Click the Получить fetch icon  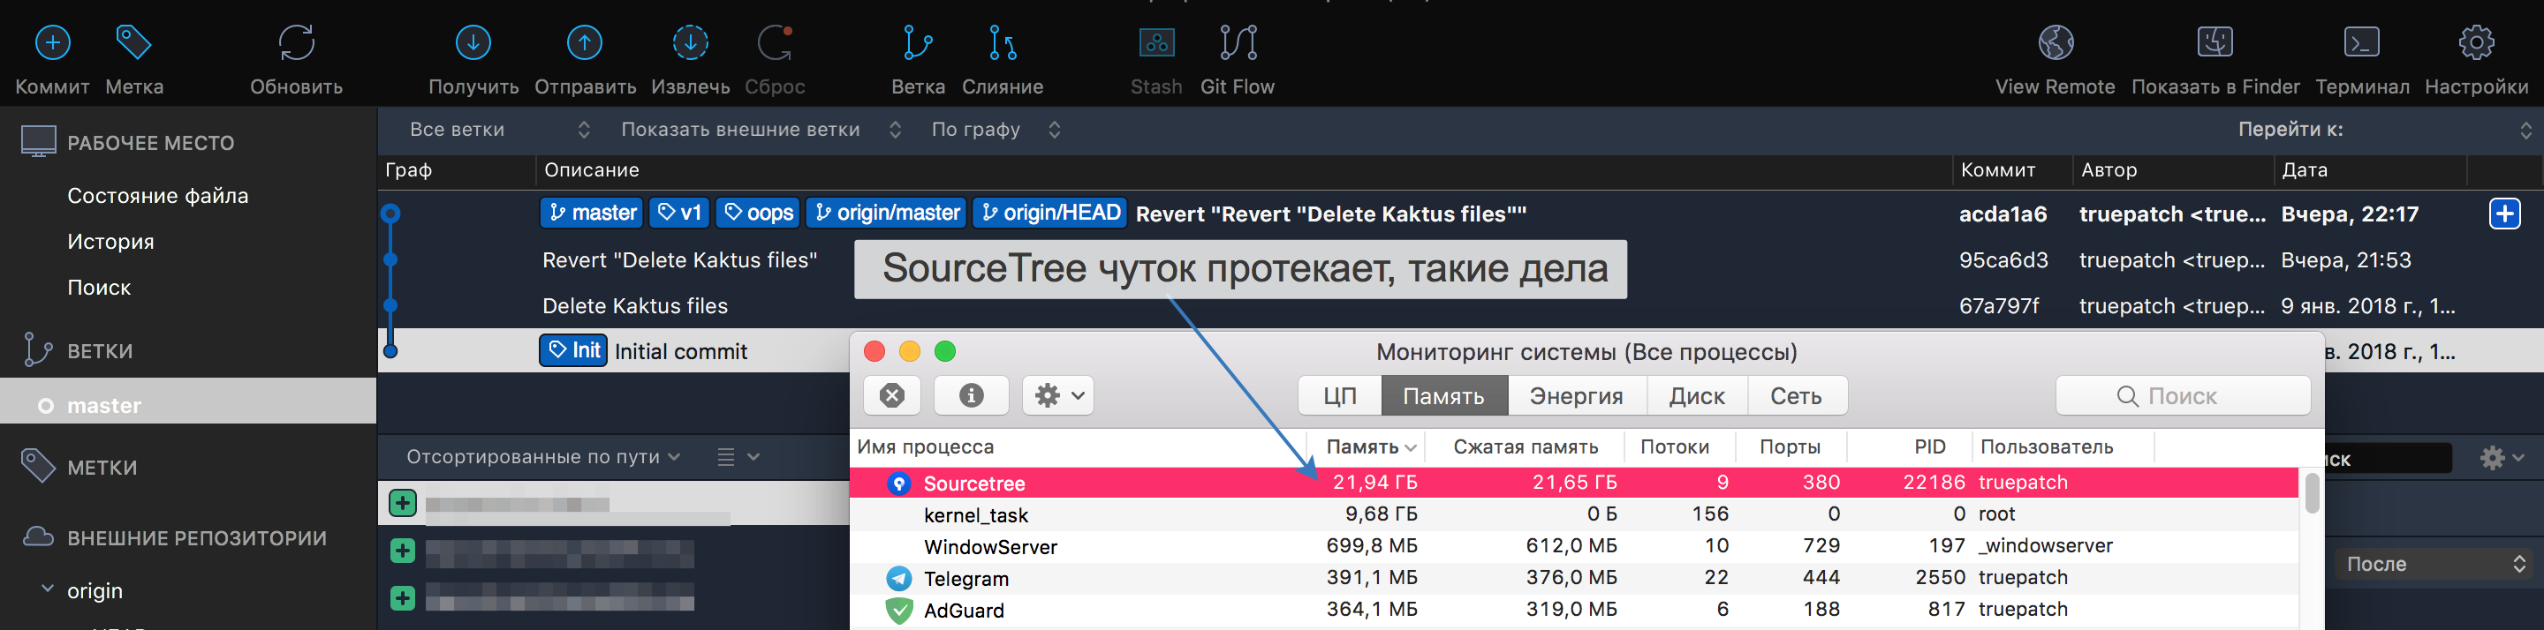[473, 42]
